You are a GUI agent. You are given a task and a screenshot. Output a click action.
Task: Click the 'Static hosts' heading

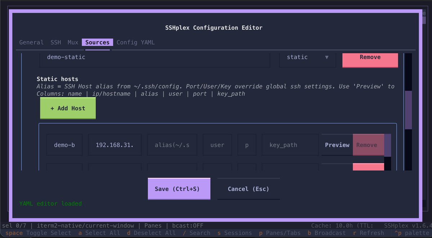tap(57, 79)
